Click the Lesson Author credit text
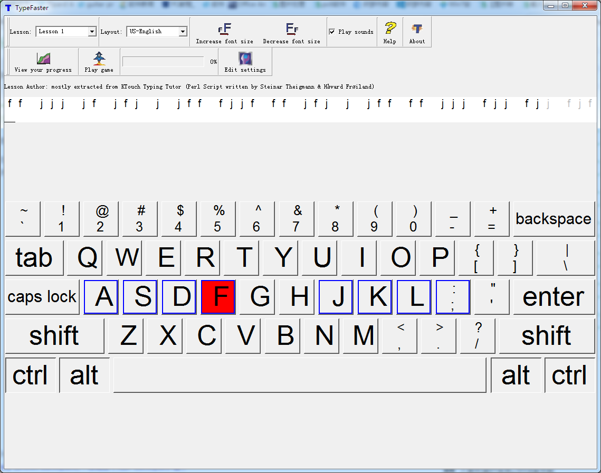The height and width of the screenshot is (473, 601). (189, 86)
